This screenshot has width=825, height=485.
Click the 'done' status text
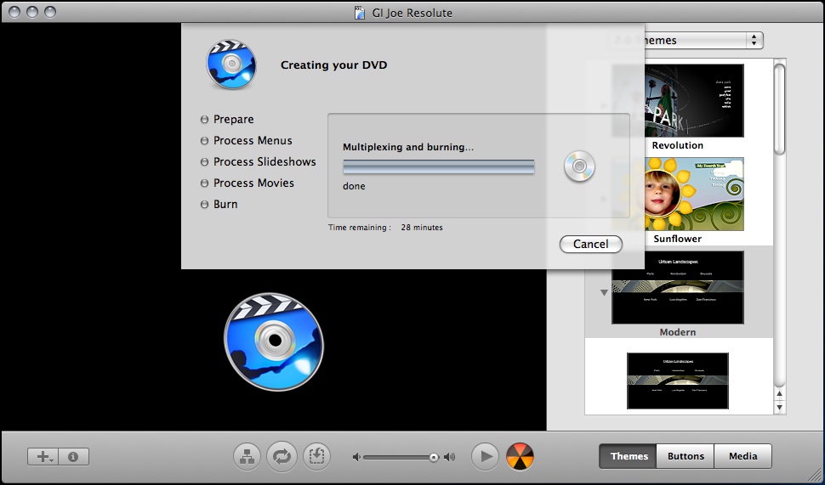354,186
